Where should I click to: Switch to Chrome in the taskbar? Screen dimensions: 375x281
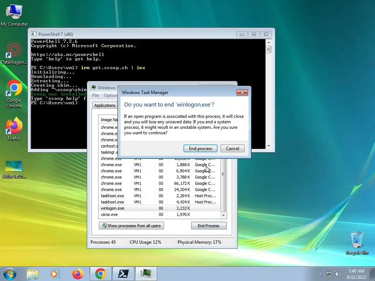100,274
